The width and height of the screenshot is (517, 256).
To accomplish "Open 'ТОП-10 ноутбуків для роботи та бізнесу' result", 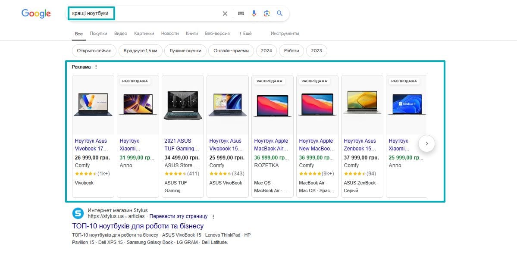I will (x=138, y=226).
